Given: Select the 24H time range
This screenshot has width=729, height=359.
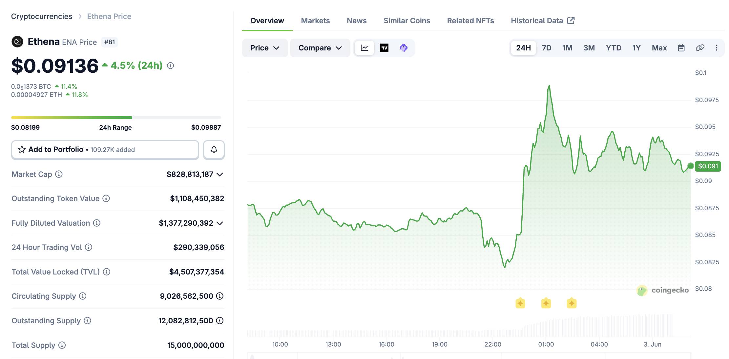Looking at the screenshot, I should [x=523, y=48].
